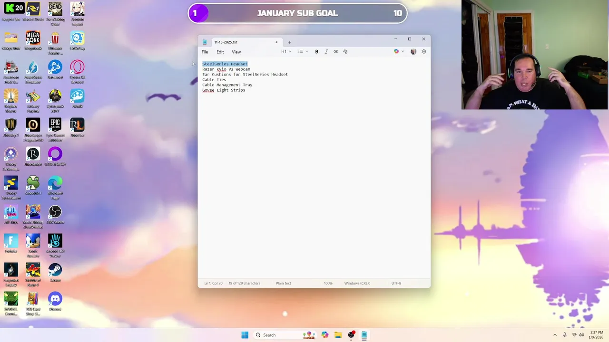
Task: Click the Ln 1, Col 20 indicator
Action: [x=213, y=283]
